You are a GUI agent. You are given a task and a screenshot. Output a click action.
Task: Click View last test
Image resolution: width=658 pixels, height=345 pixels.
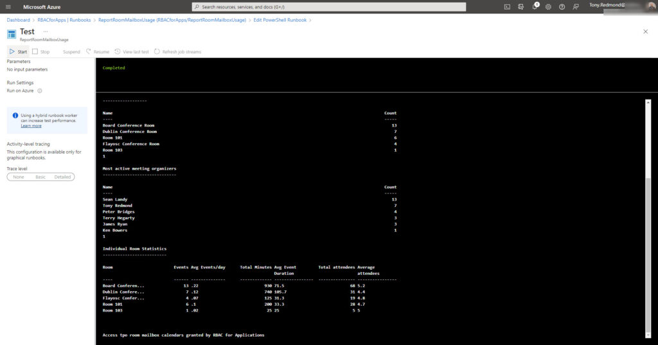[x=132, y=51]
